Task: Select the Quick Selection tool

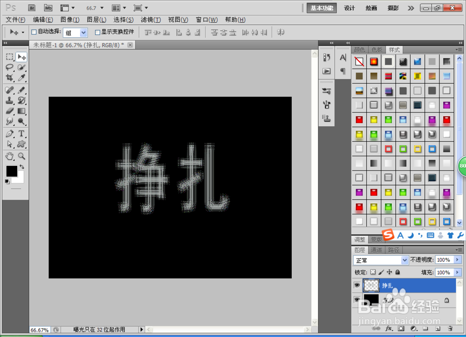Action: point(21,67)
